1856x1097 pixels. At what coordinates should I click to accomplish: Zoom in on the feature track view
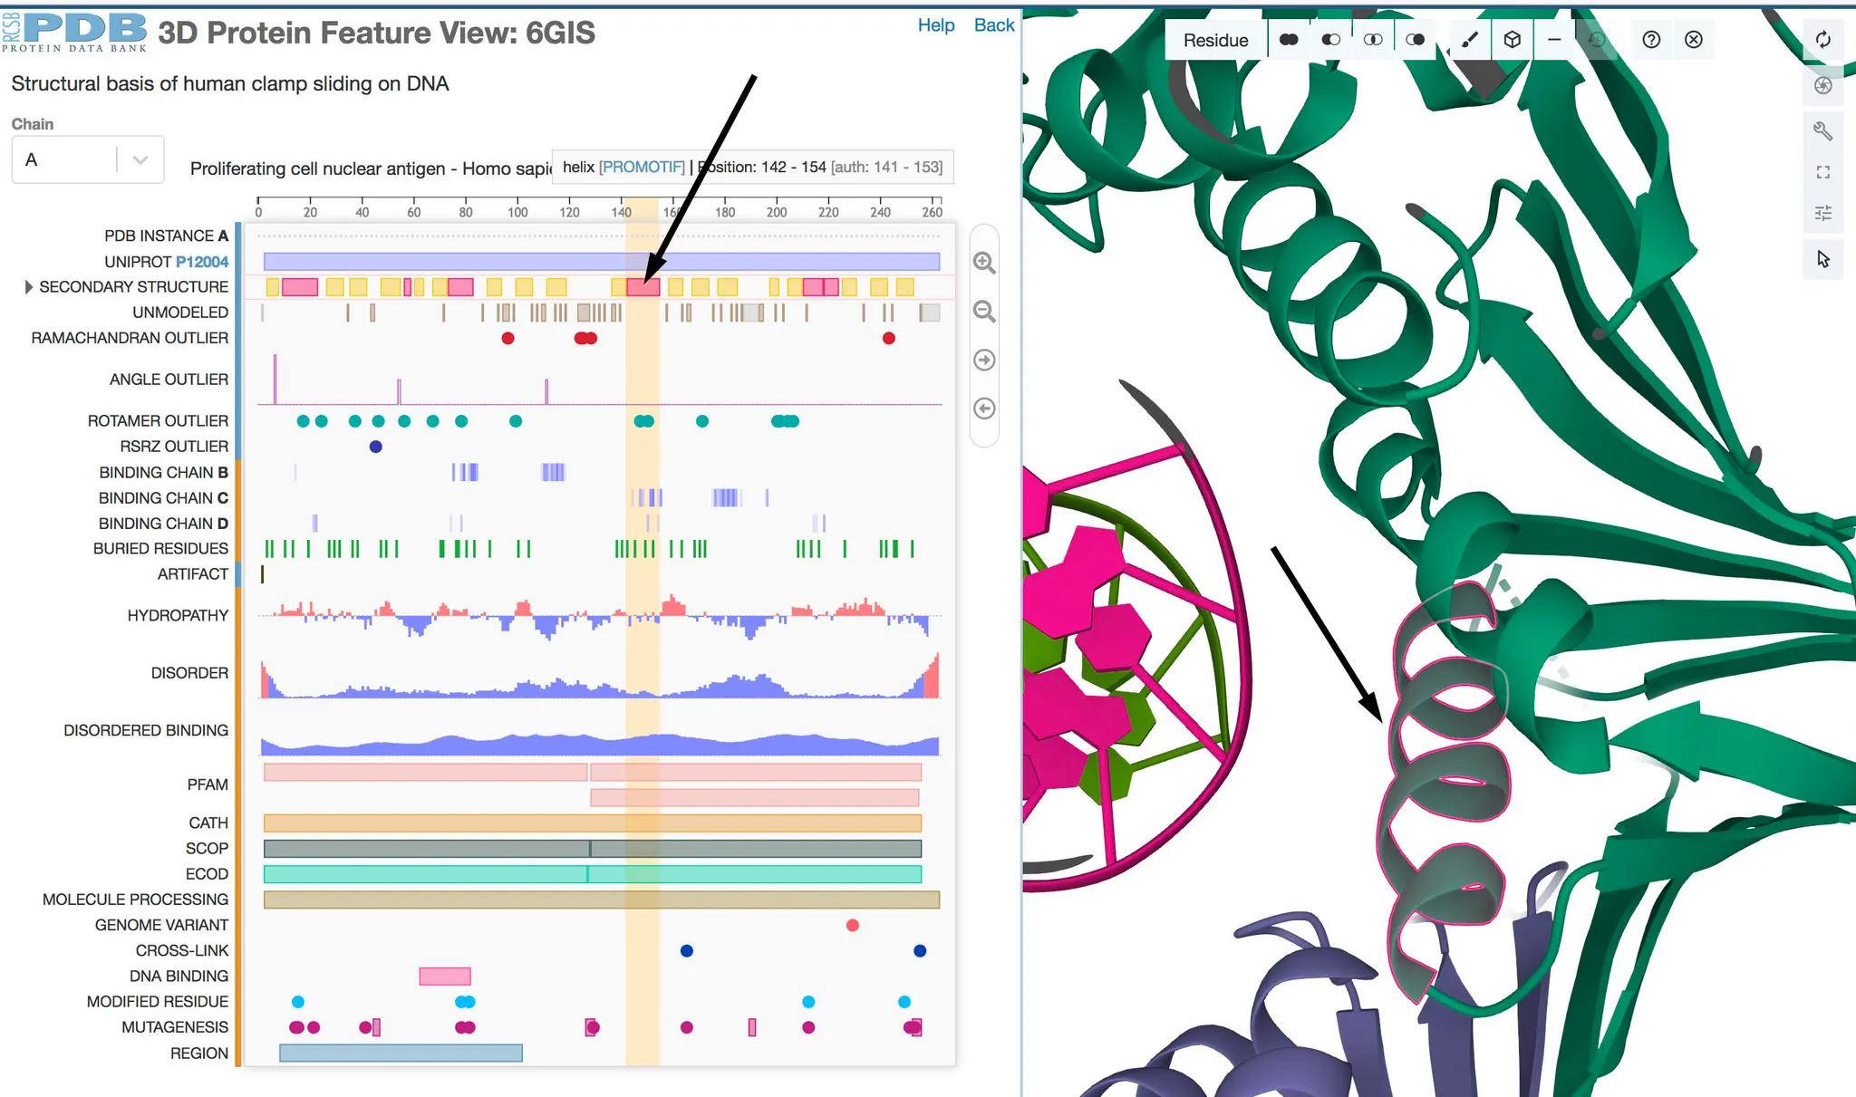(984, 263)
